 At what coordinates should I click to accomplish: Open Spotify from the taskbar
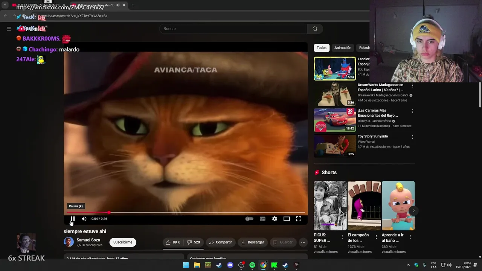tap(252, 265)
